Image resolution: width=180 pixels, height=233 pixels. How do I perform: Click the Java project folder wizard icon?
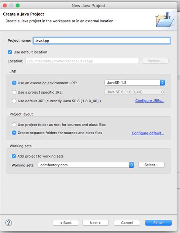(164, 20)
